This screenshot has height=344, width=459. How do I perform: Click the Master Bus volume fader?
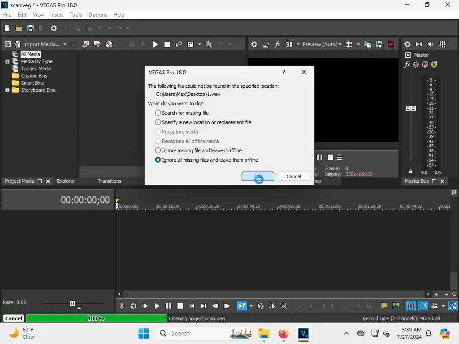pyautogui.click(x=411, y=108)
